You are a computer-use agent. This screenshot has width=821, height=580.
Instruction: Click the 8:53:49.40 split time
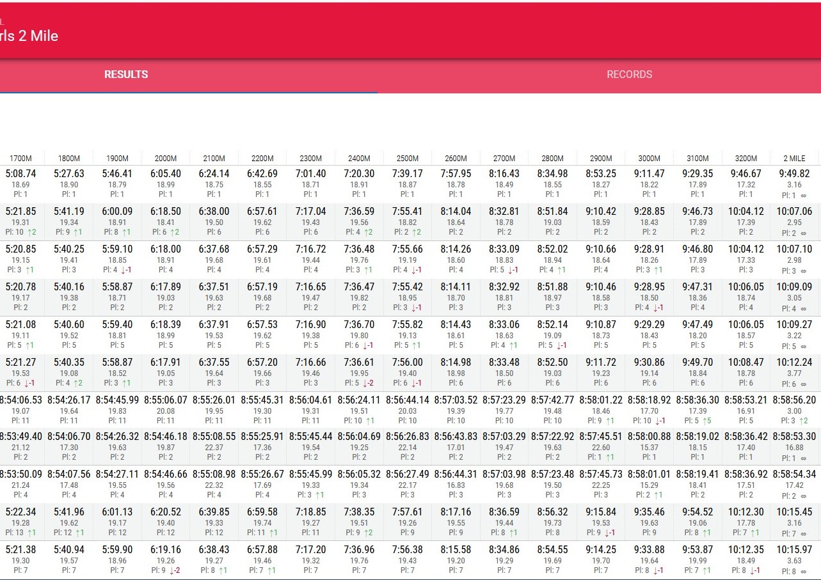[21, 437]
